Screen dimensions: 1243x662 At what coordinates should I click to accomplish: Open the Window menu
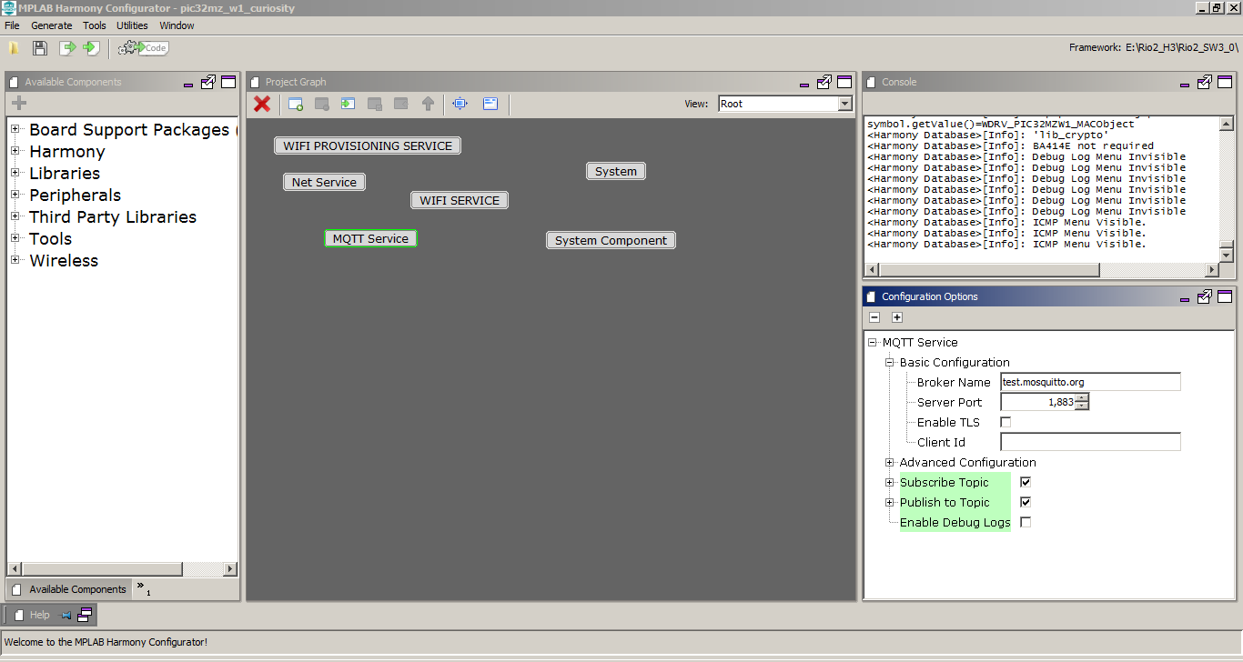pos(177,25)
